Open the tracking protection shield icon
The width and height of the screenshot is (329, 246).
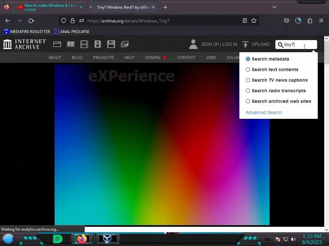point(64,20)
